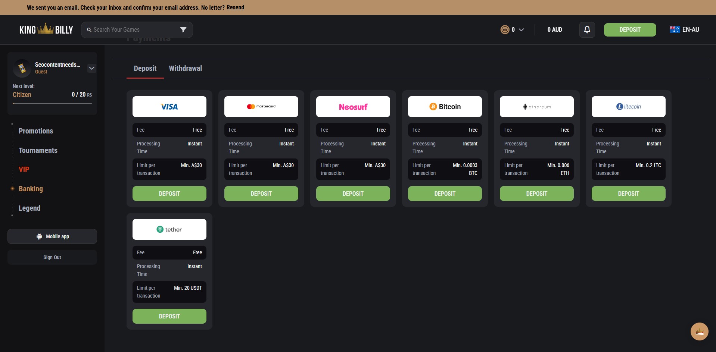Click the Citizen level progress bar
This screenshot has width=716, height=352.
52,103
